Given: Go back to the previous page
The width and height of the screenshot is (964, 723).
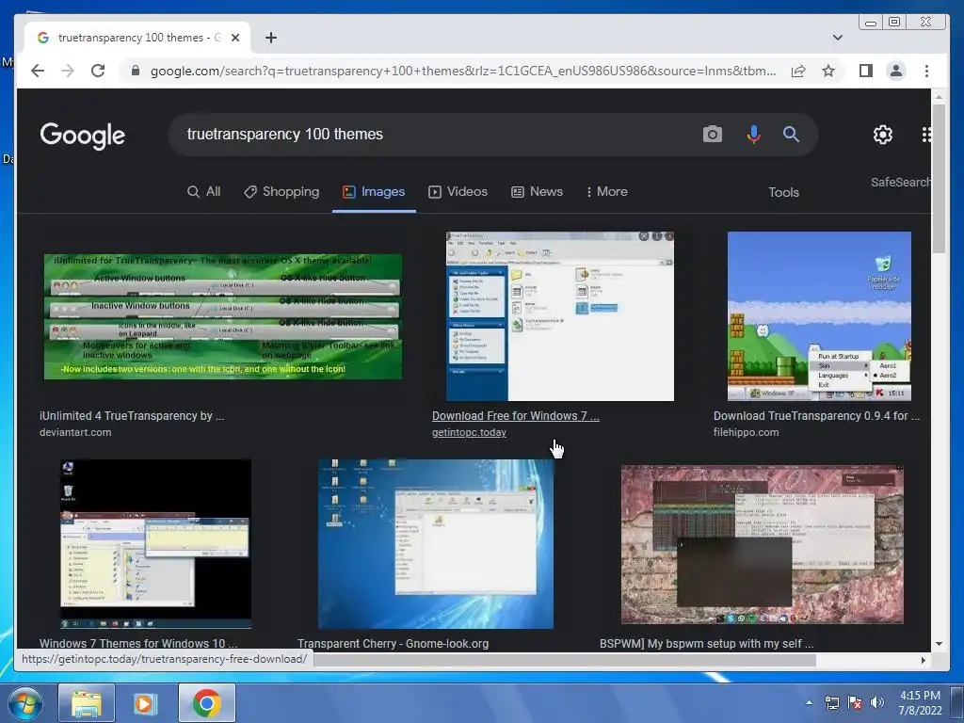Looking at the screenshot, I should coord(38,71).
